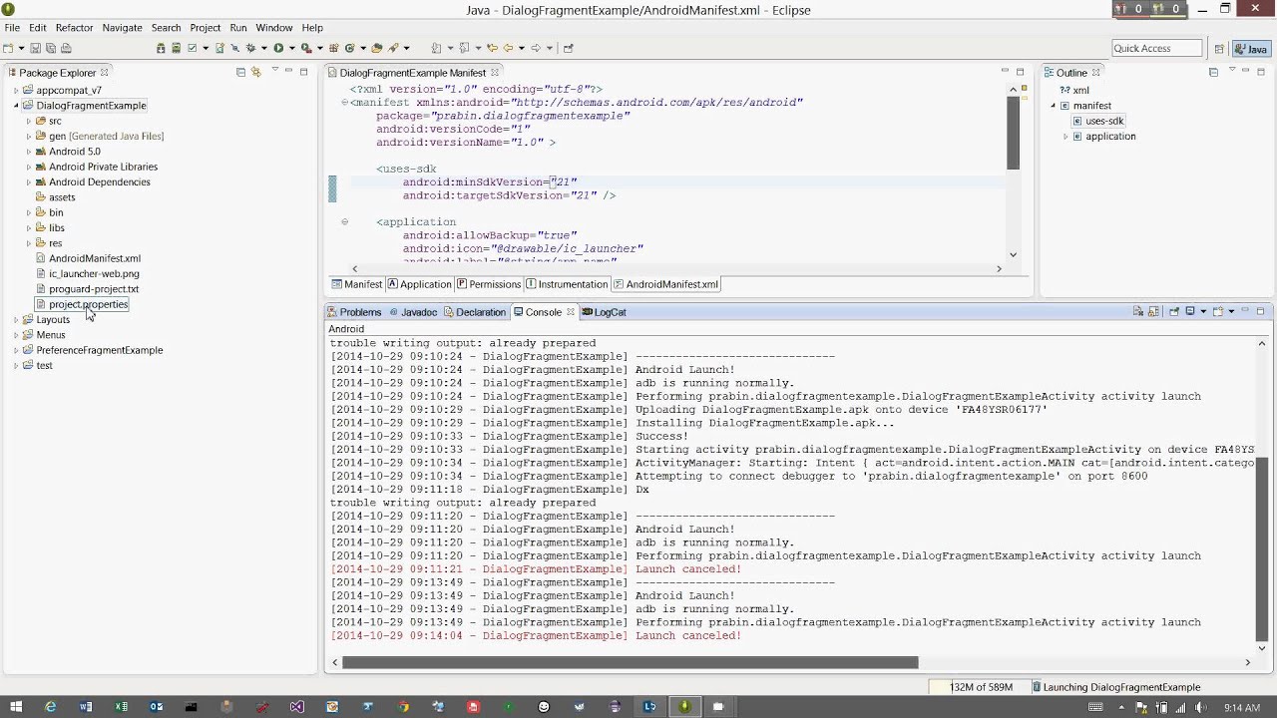Click Open Console icon

coord(1218,312)
